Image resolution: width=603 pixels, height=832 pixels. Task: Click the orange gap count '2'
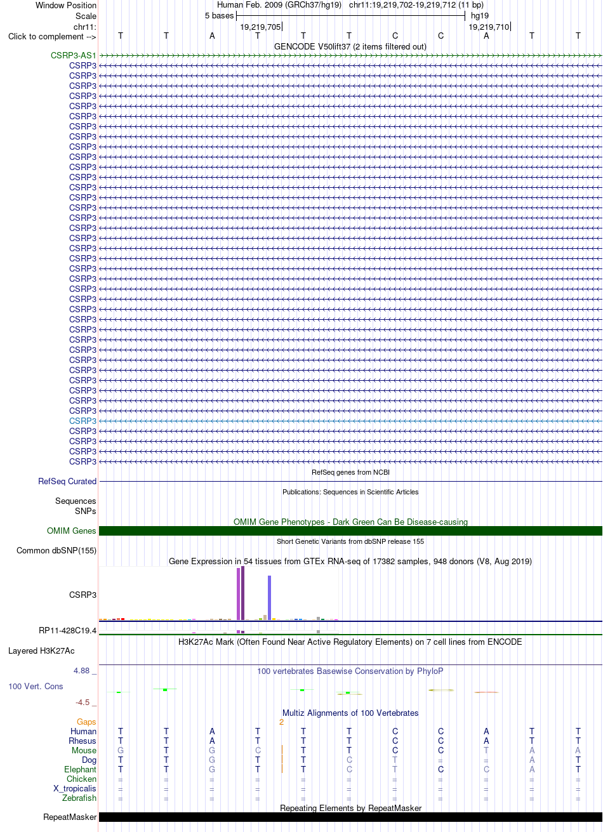(281, 722)
